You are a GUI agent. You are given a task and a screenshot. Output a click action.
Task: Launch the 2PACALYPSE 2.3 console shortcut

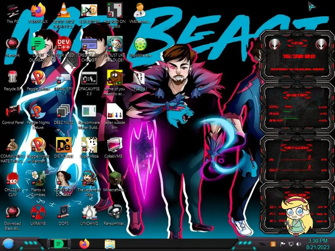[x=89, y=83]
